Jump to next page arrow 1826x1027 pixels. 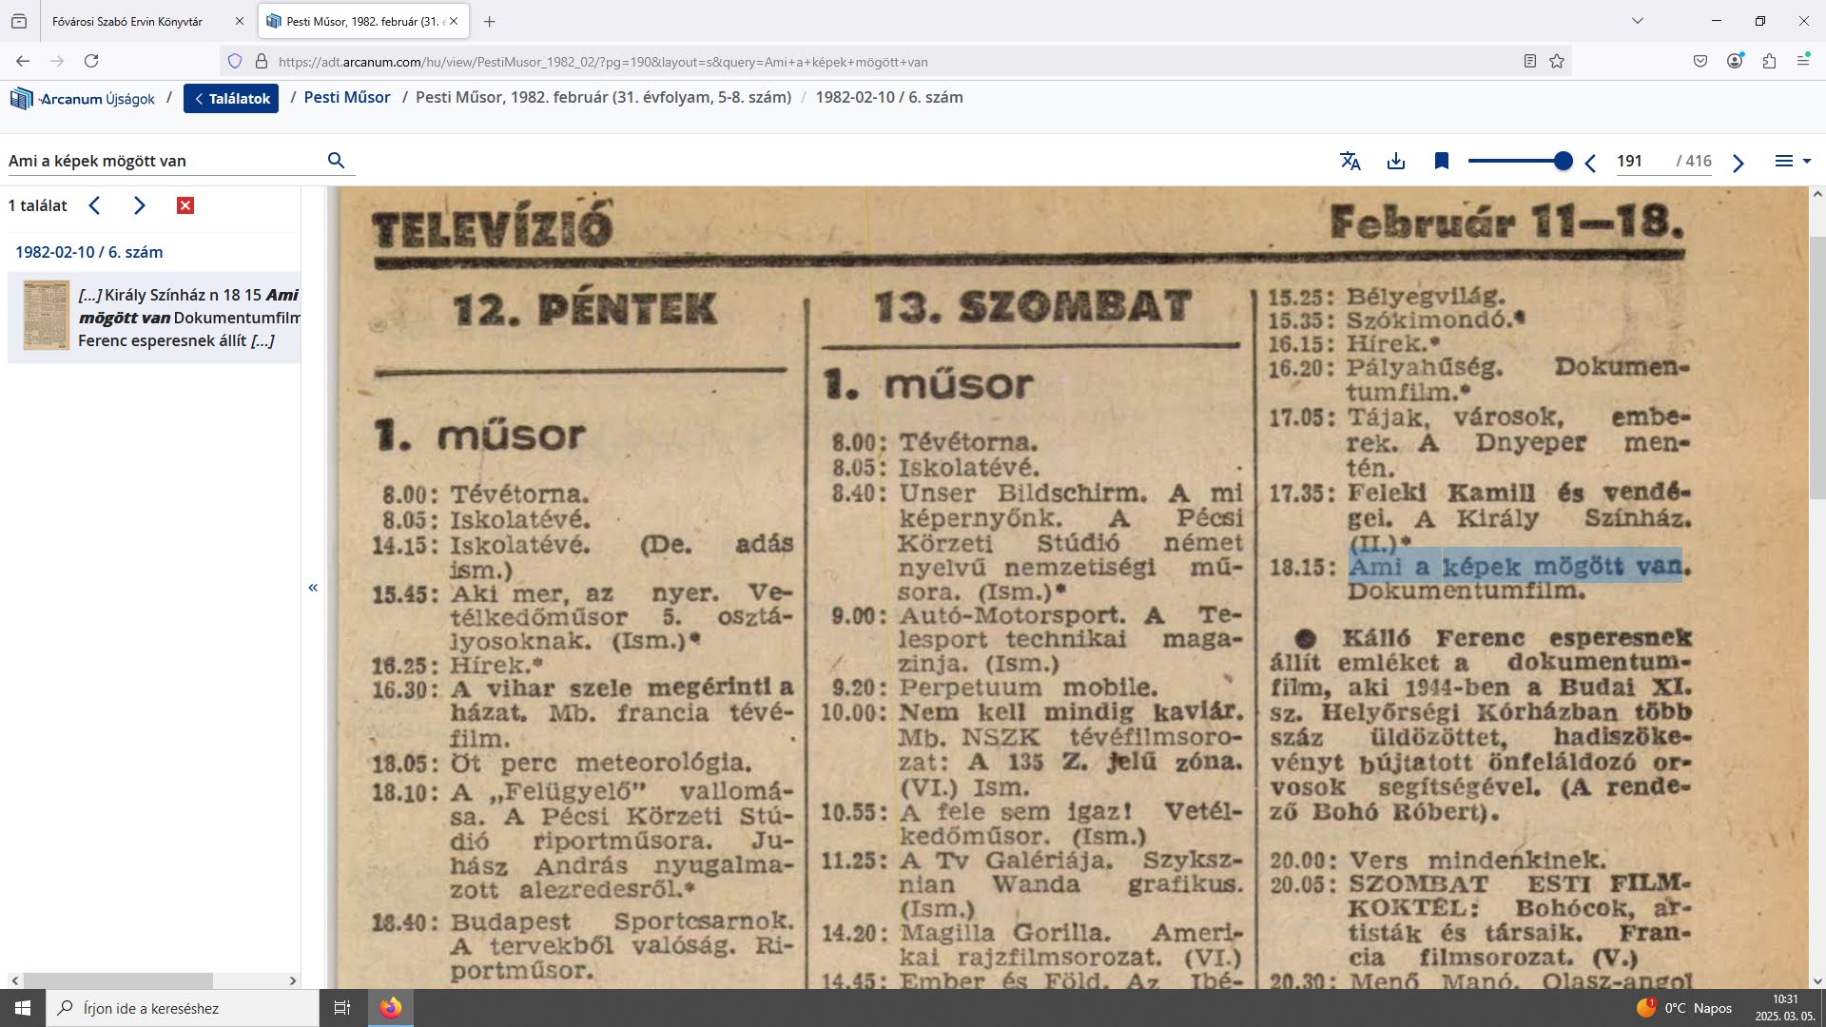[1738, 163]
